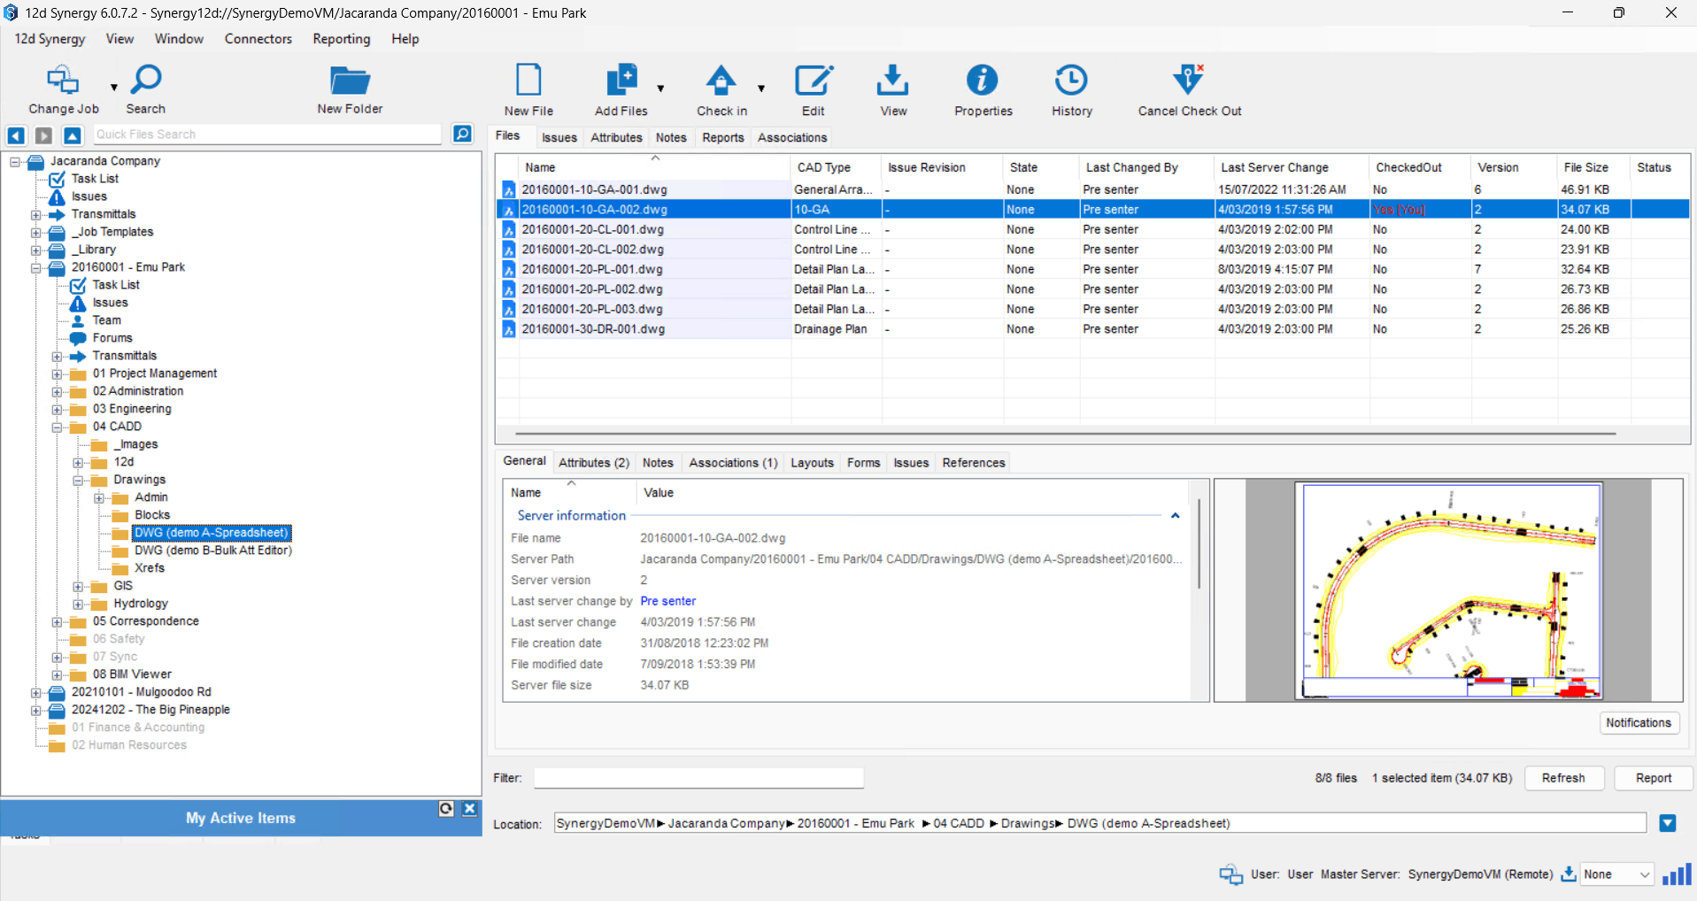Check in the selected file
Image resolution: width=1697 pixels, height=901 pixels.
(x=721, y=90)
